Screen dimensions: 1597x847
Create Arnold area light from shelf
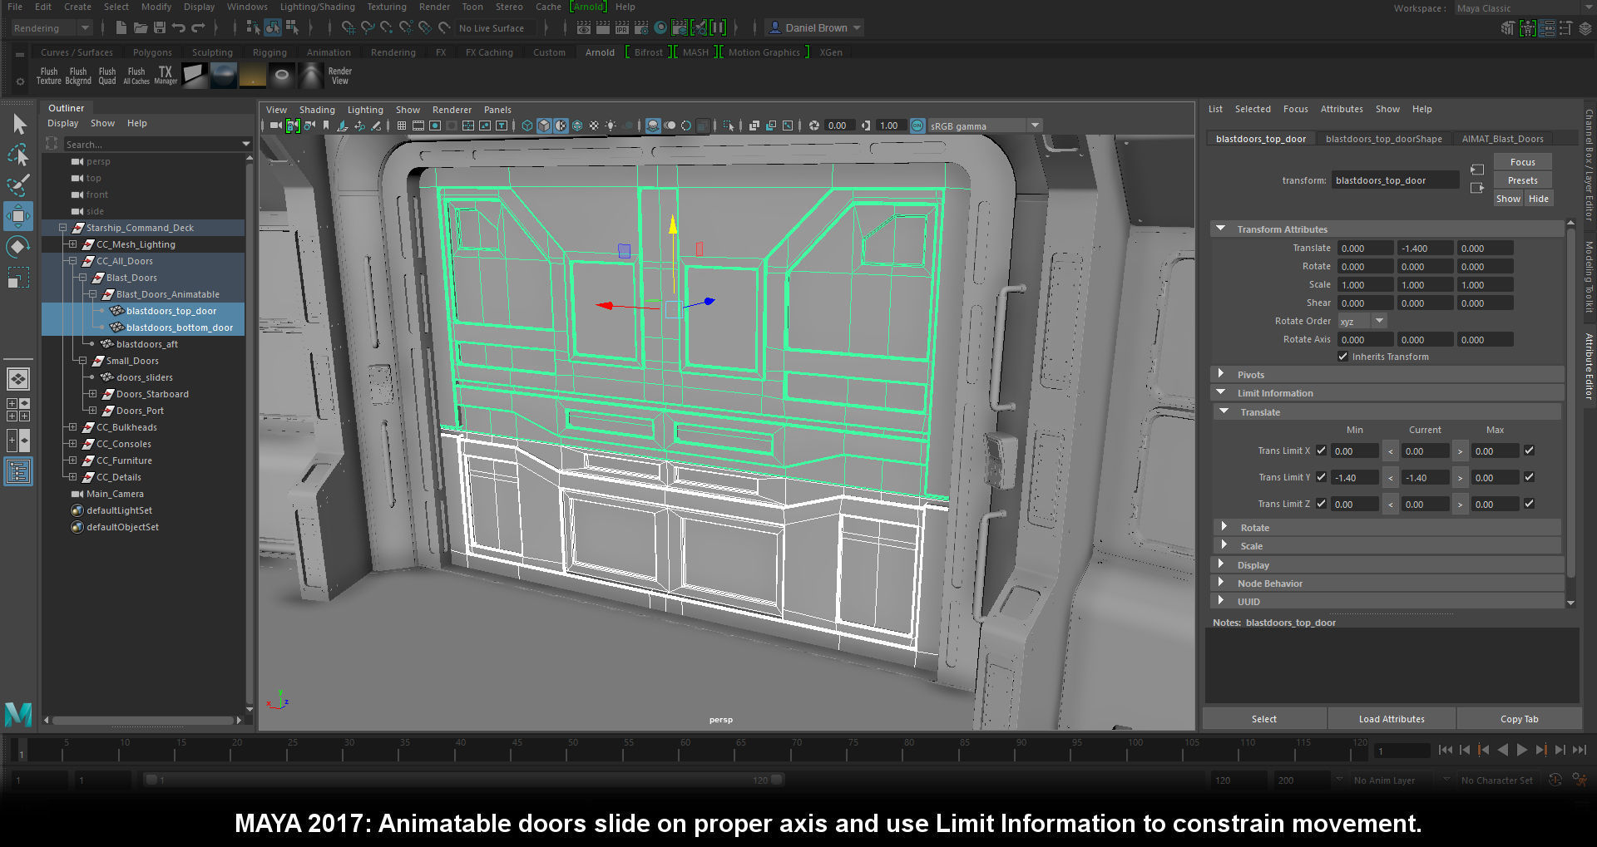pyautogui.click(x=195, y=76)
